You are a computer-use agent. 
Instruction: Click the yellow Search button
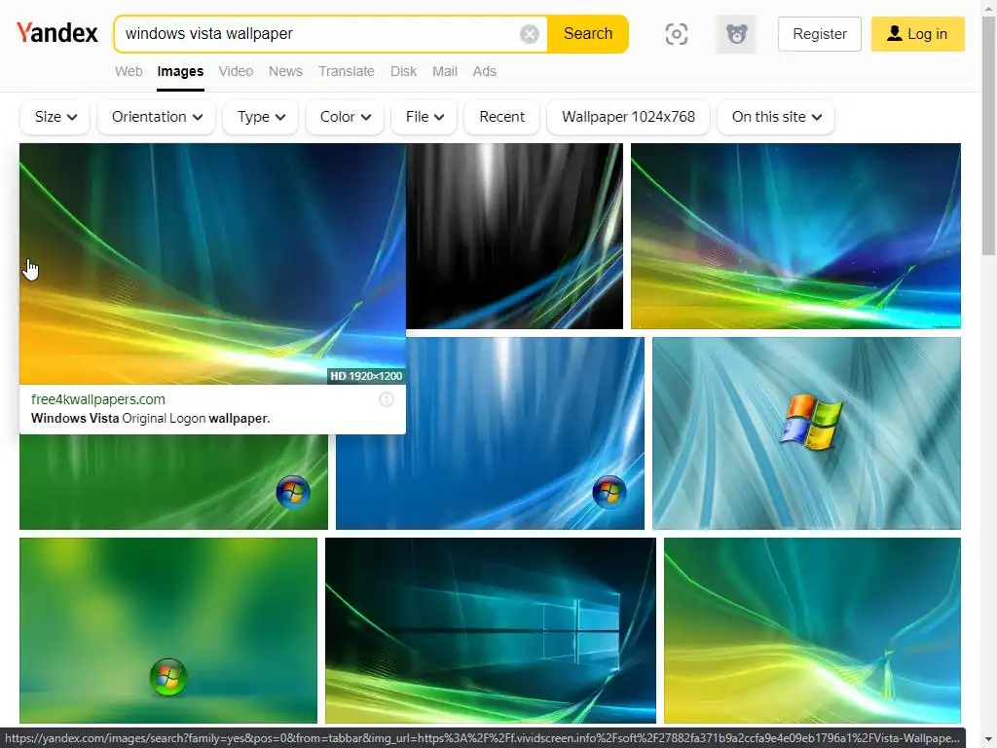(x=587, y=34)
